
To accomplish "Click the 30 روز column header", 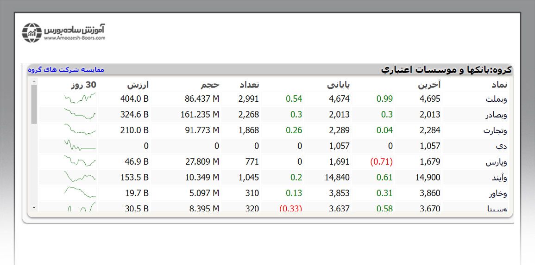I will point(83,85).
